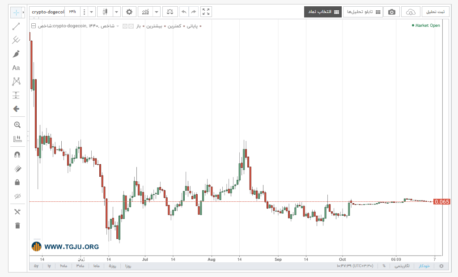Activate the zoom in magnifier tool
458x277 pixels.
[x=17, y=125]
